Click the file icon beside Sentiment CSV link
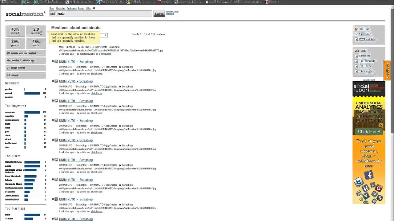 (356, 56)
